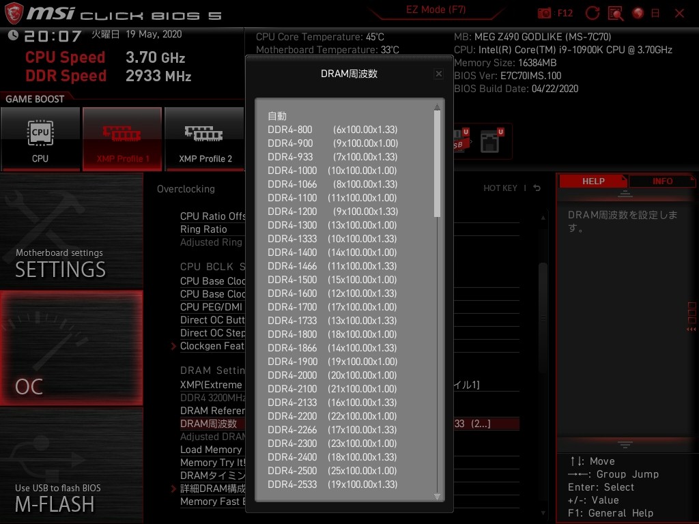Screen dimensions: 699x524
Task: Toggle XMP Profile 1
Action: tap(122, 139)
